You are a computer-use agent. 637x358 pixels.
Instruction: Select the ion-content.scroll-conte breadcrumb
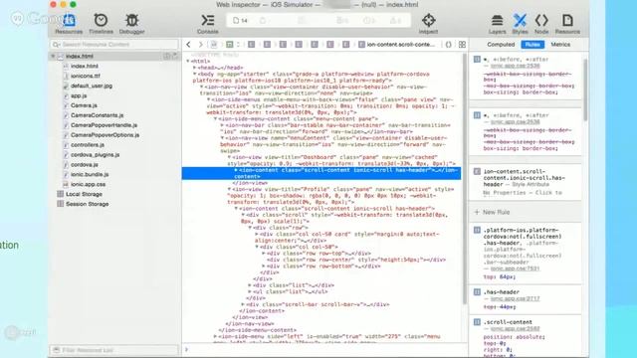click(397, 44)
